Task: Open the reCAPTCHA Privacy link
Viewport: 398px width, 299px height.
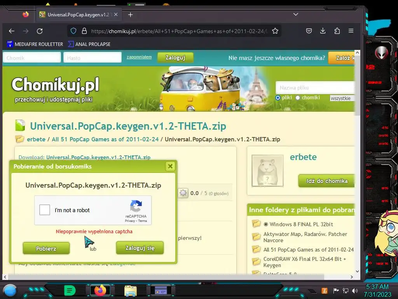Action: click(x=130, y=221)
